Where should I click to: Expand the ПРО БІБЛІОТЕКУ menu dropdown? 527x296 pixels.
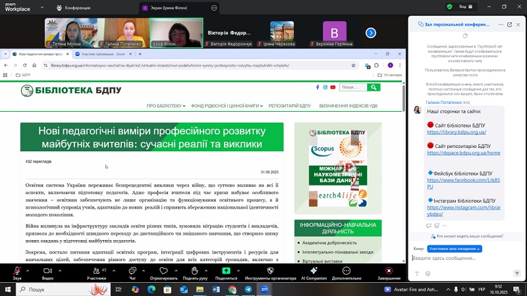[166, 106]
